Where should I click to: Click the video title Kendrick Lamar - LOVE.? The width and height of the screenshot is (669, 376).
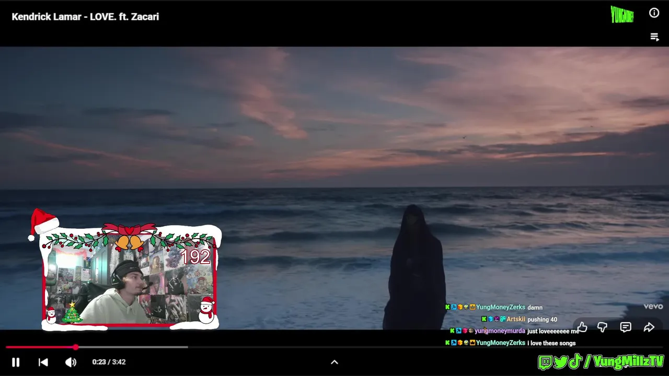click(x=85, y=17)
